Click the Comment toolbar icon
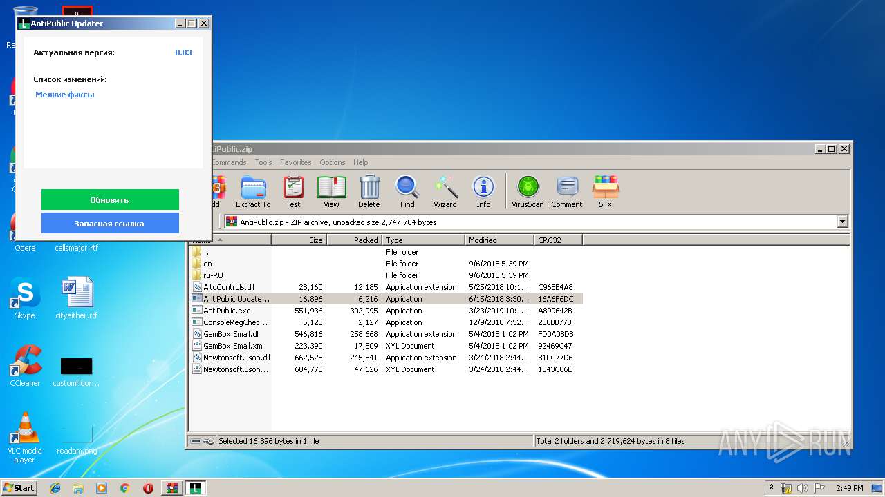 point(567,191)
